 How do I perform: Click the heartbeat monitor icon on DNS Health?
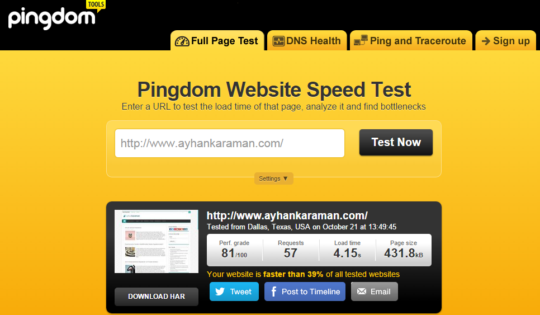(278, 41)
